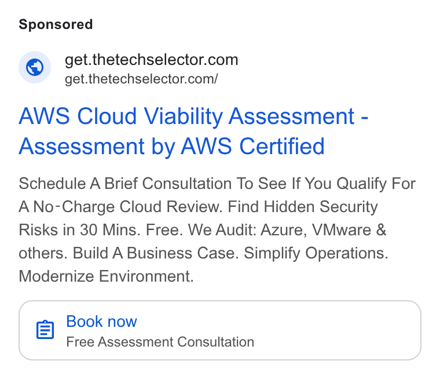The width and height of the screenshot is (440, 379).
Task: Click 'No-Charge Cloud Review' description line
Action: click(x=126, y=207)
